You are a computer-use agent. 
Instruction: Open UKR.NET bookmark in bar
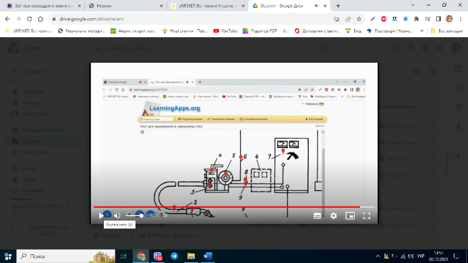point(29,30)
